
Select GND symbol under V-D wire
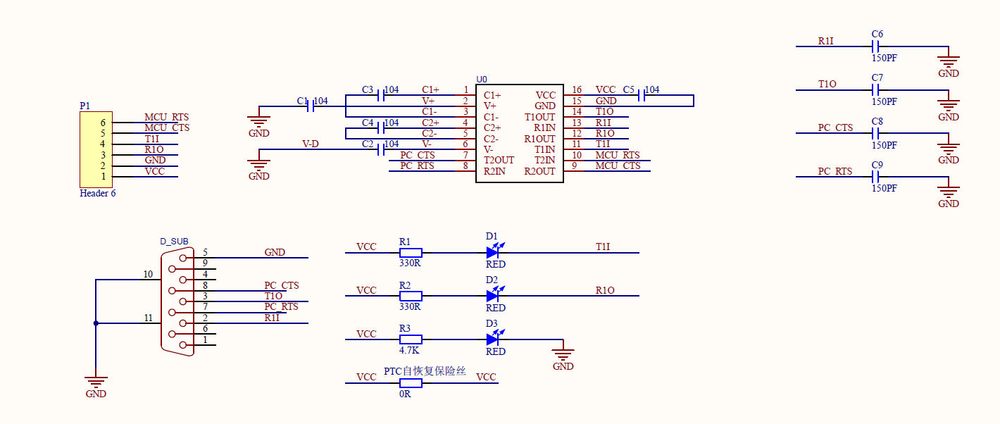pyautogui.click(x=259, y=165)
